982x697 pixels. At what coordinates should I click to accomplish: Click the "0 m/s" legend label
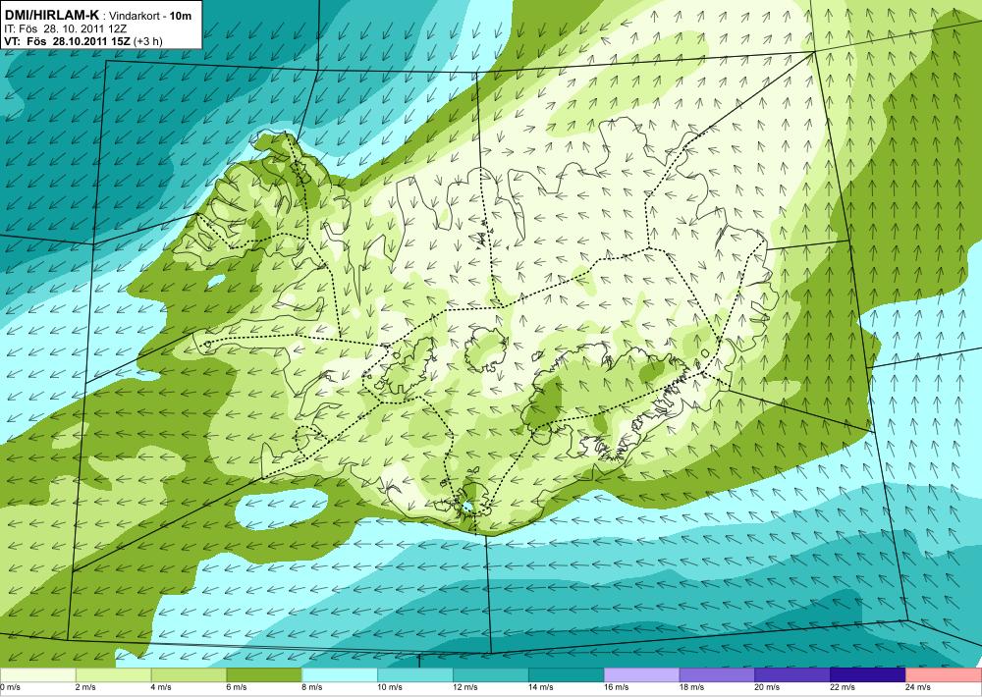click(11, 687)
